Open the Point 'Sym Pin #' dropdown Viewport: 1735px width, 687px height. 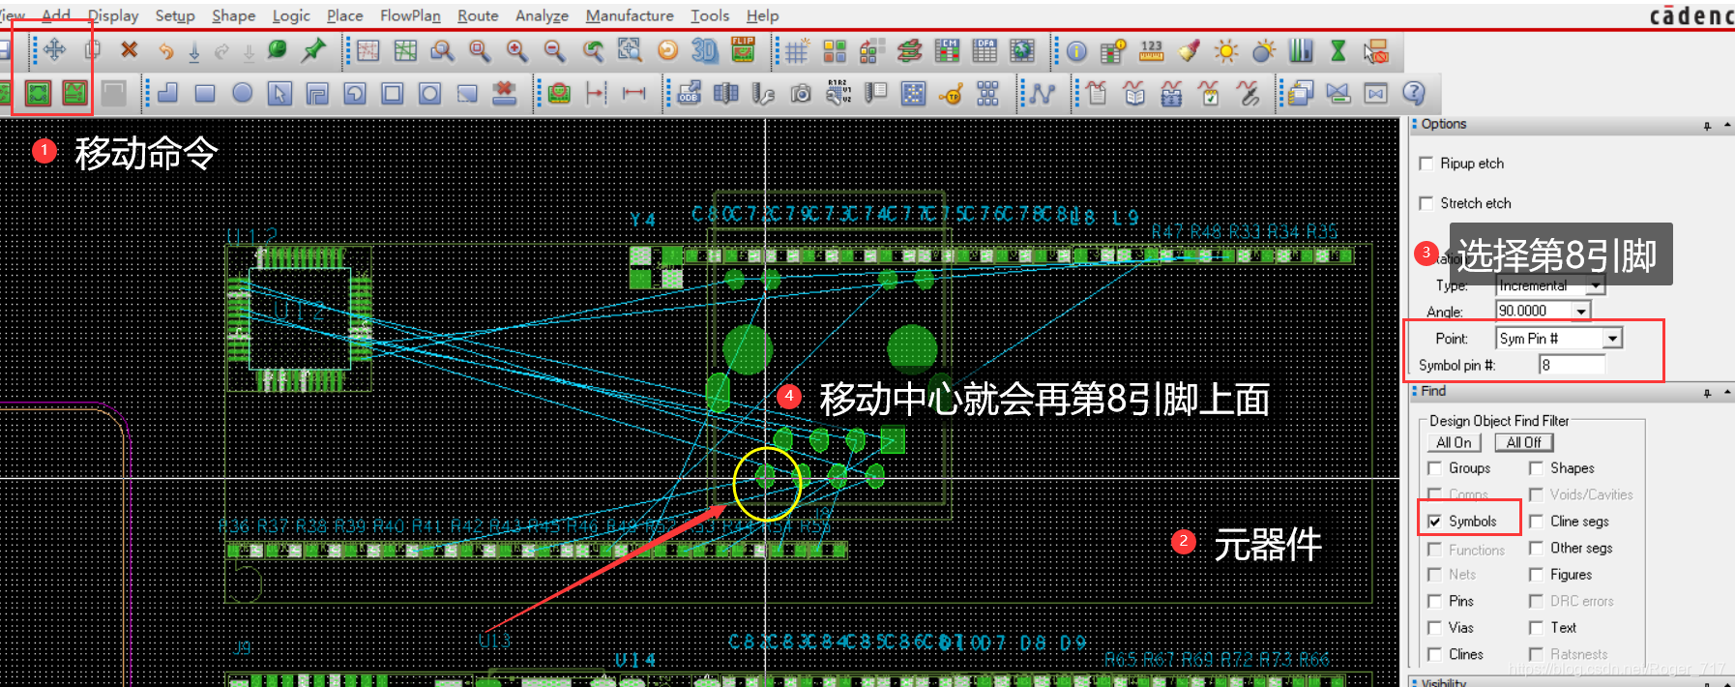[1611, 339]
